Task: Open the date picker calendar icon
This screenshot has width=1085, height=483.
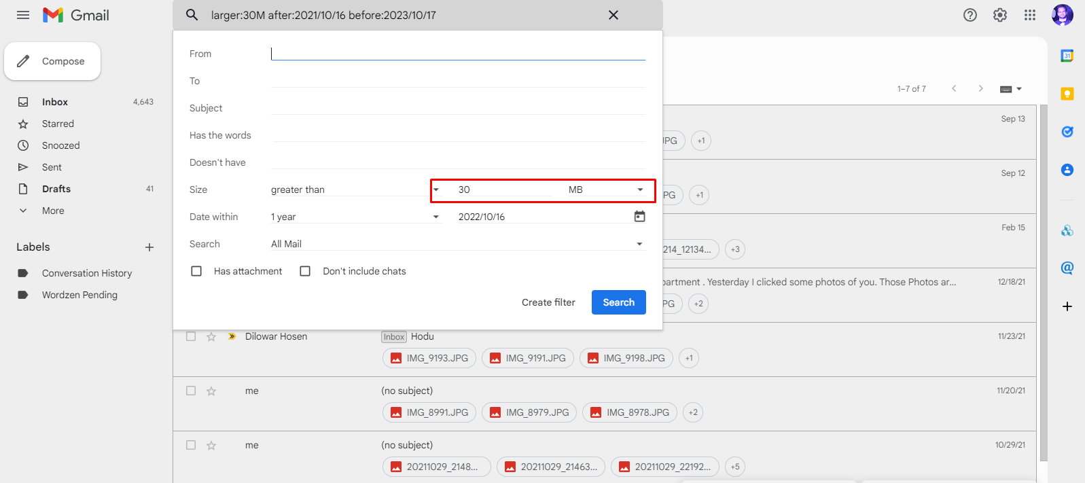Action: point(639,217)
